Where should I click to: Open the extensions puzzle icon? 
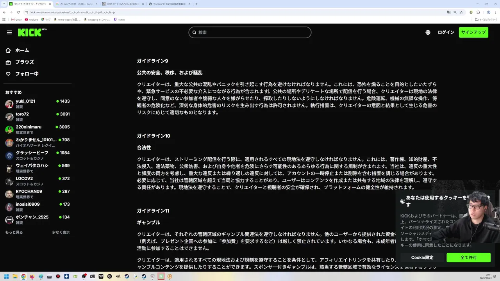(x=478, y=12)
